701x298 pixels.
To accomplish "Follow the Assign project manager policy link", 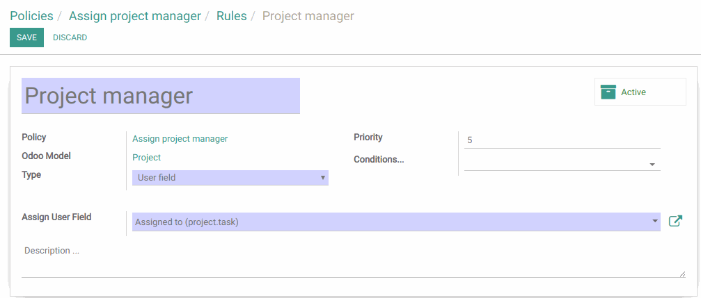I will pos(180,139).
